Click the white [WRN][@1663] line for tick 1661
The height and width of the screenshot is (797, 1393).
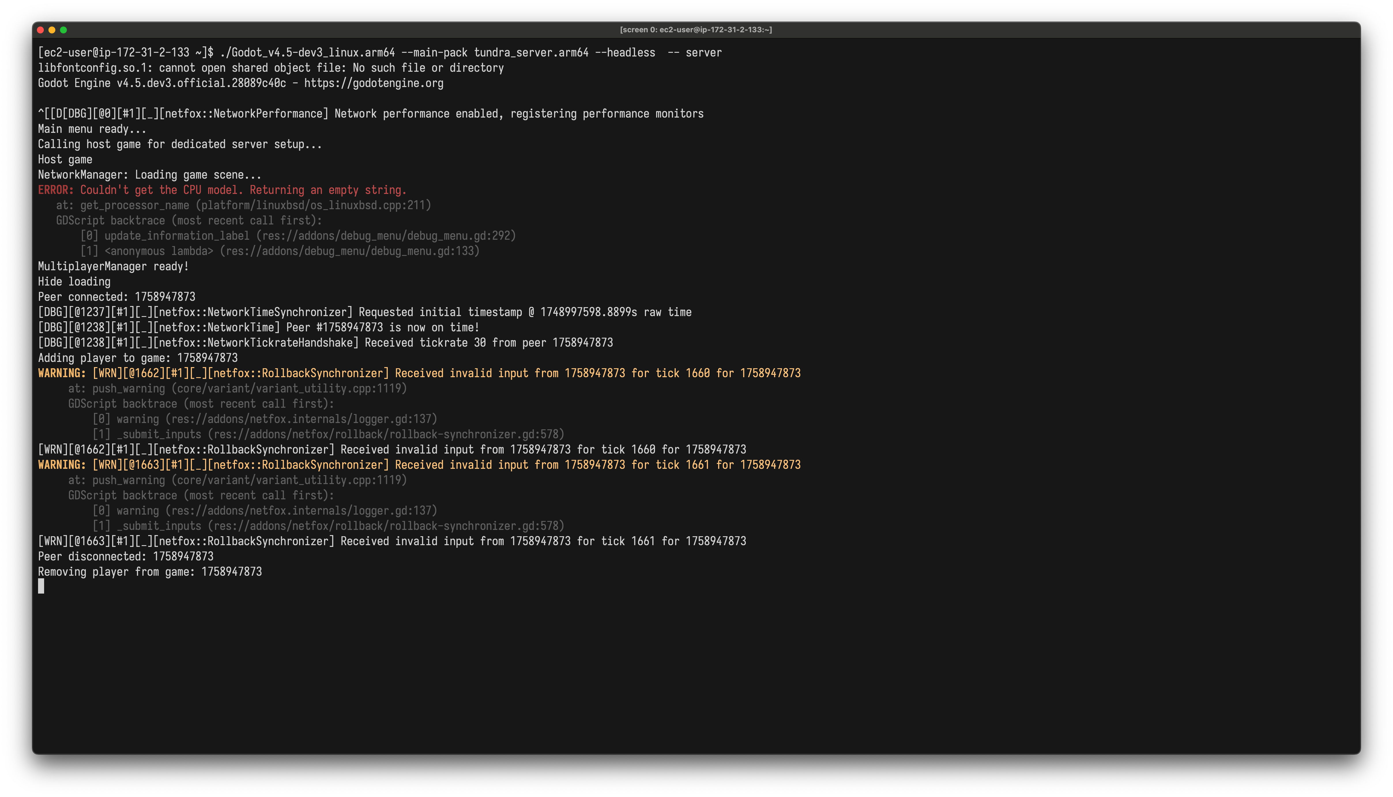(392, 541)
